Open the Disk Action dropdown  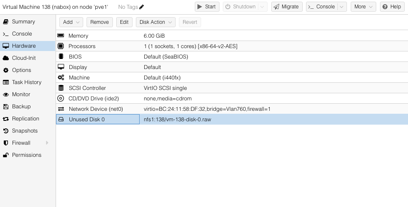pyautogui.click(x=156, y=22)
